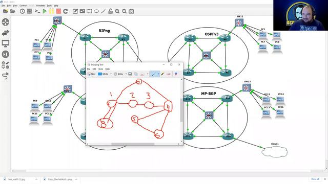Select Cloud1 node in topology
This screenshot has width=328, height=184.
275,152
